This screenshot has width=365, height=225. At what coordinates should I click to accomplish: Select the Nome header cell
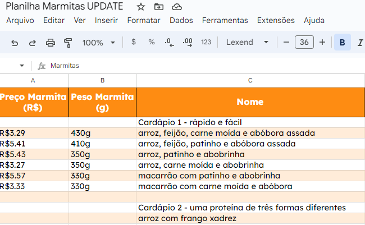(250, 102)
